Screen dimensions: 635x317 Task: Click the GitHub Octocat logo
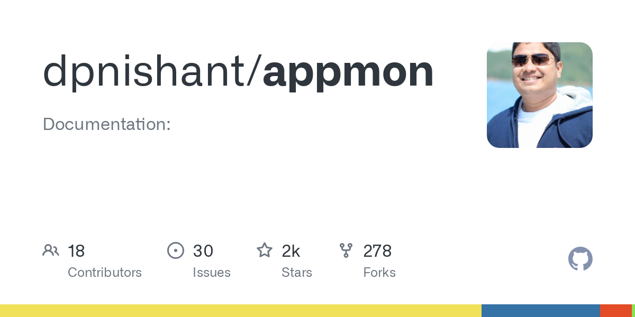(580, 259)
